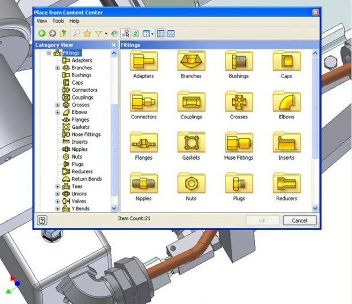The height and width of the screenshot is (304, 352).
Task: Open the Elbows folder icon
Action: pos(287,101)
